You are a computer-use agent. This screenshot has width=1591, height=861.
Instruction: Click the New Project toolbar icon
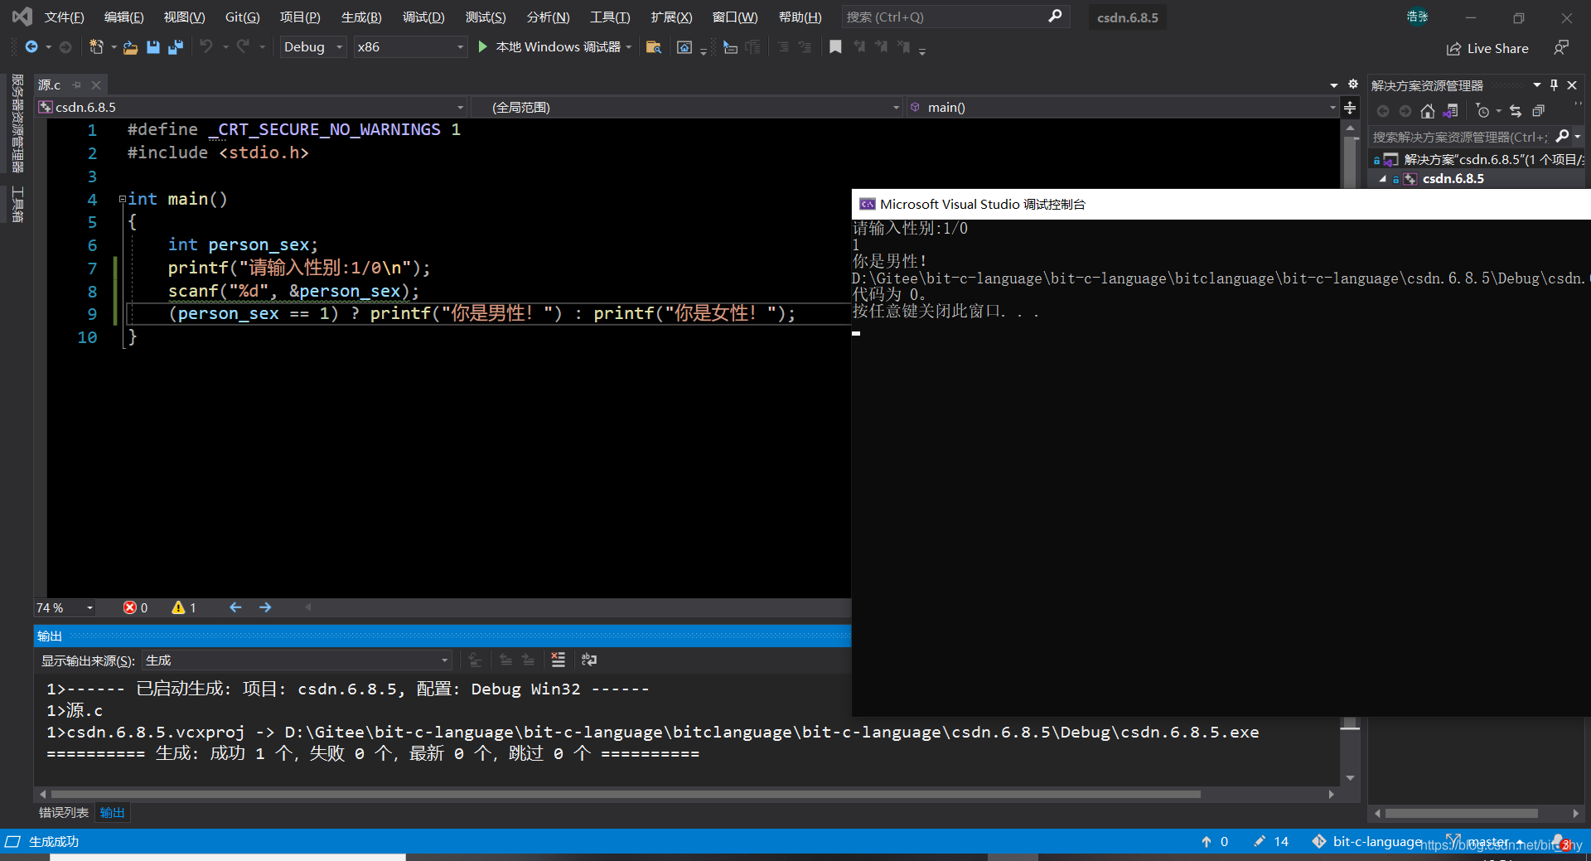97,47
